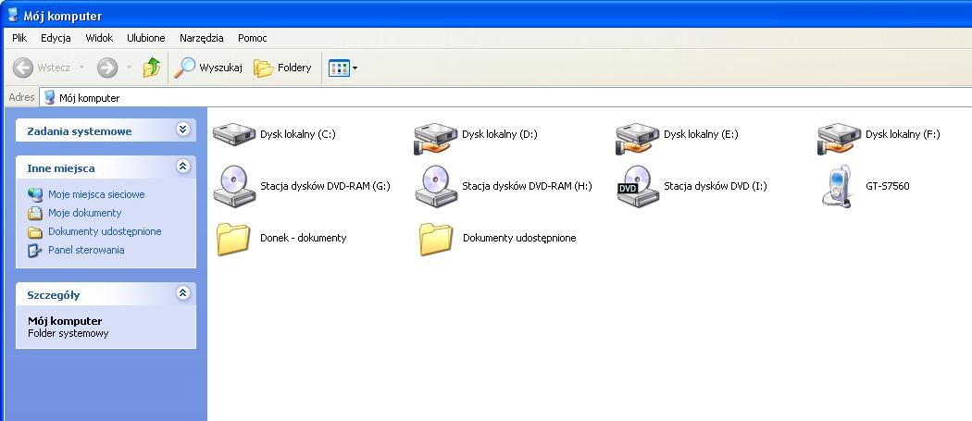972x421 pixels.
Task: Select the Stacja dysków DVD-RAM (H:) label
Action: click(x=527, y=185)
